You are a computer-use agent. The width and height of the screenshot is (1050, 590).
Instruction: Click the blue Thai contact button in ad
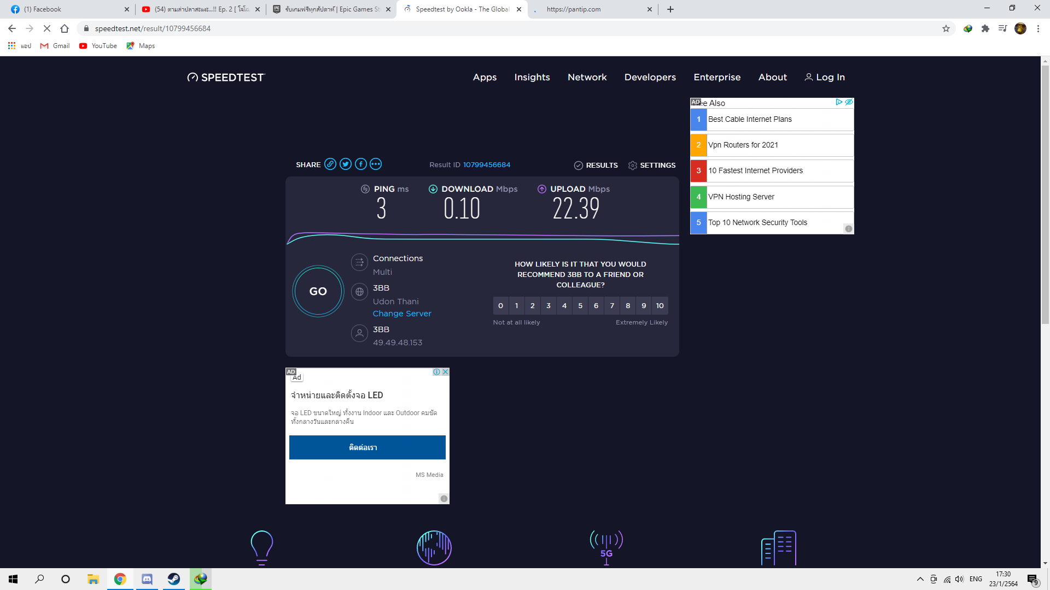click(x=367, y=447)
